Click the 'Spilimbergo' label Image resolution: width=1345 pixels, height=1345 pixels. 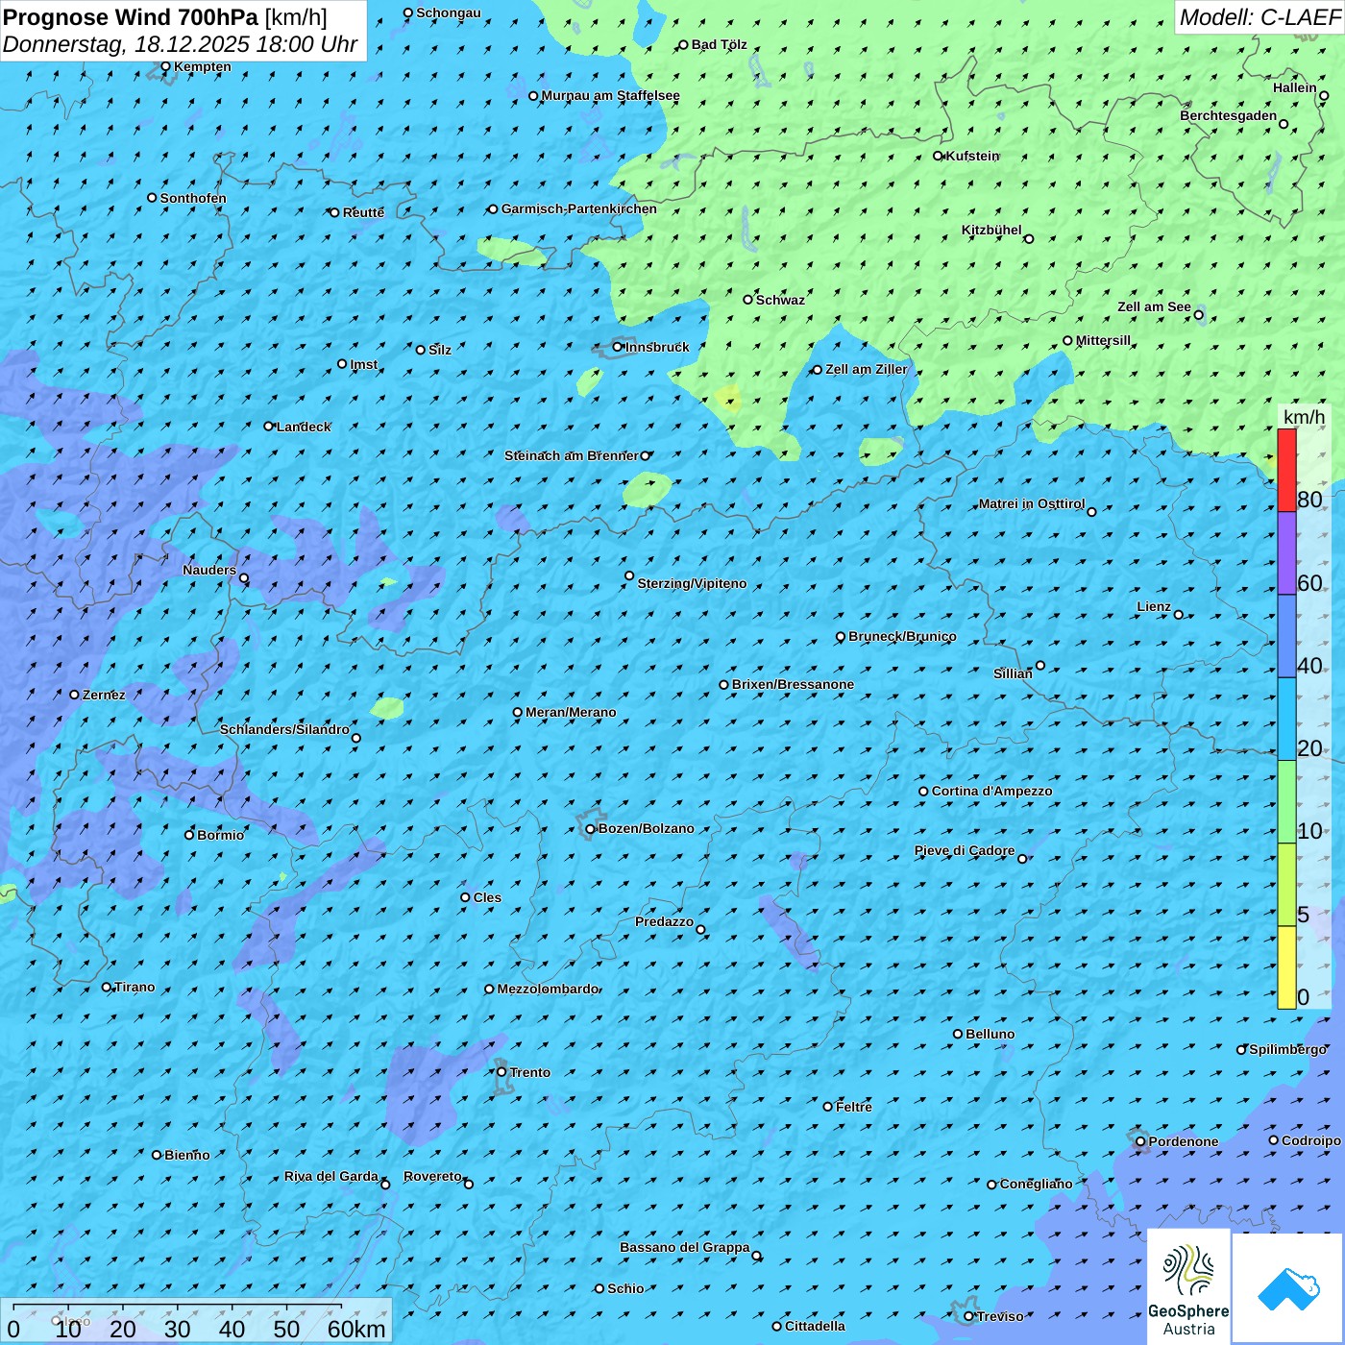(1287, 1050)
